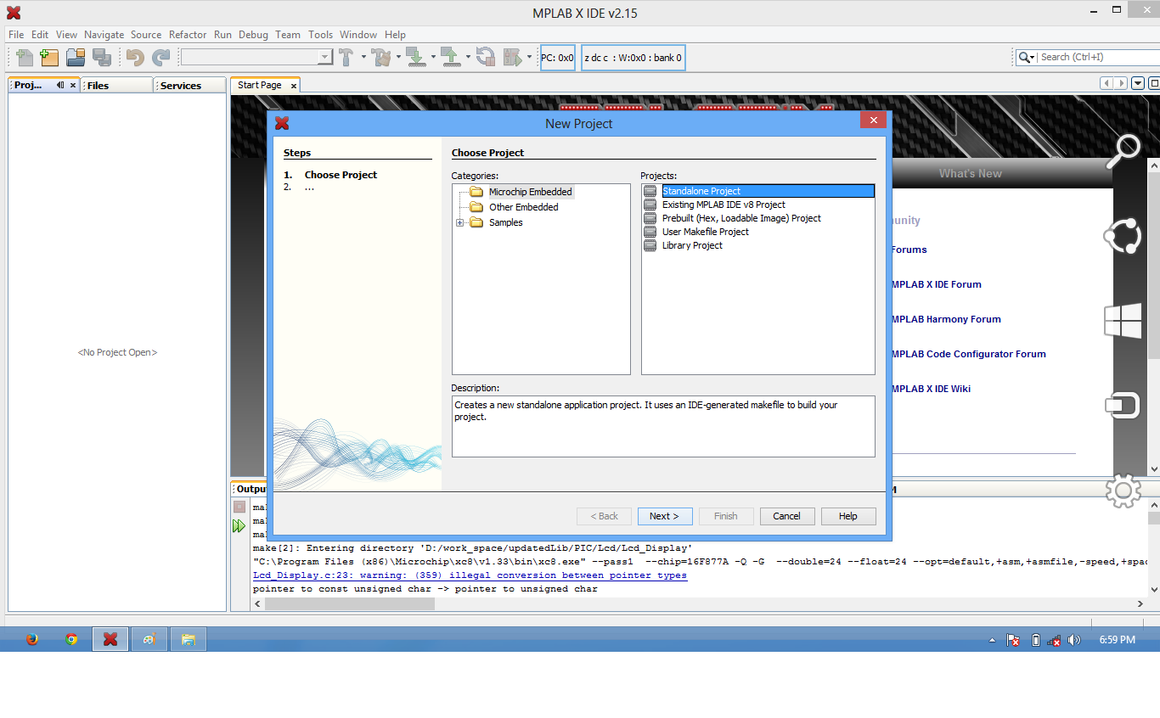Viewport: 1160px width, 718px height.
Task: Click the Hold in Reset icon
Action: [x=486, y=57]
